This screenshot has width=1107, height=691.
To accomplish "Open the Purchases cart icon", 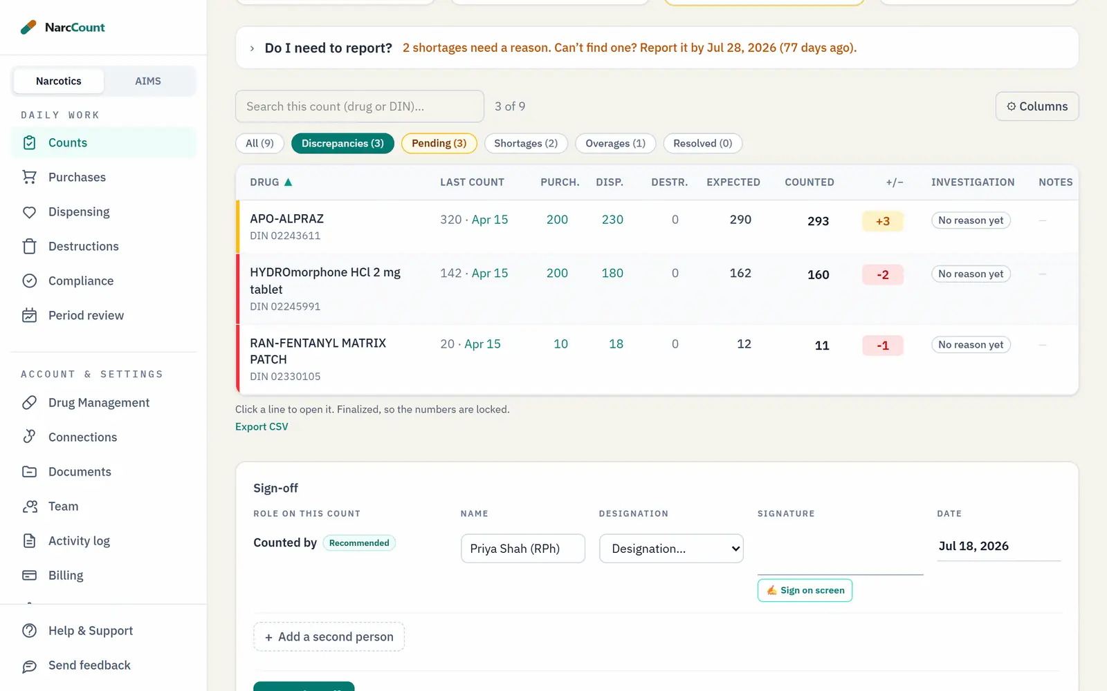I will coord(29,177).
